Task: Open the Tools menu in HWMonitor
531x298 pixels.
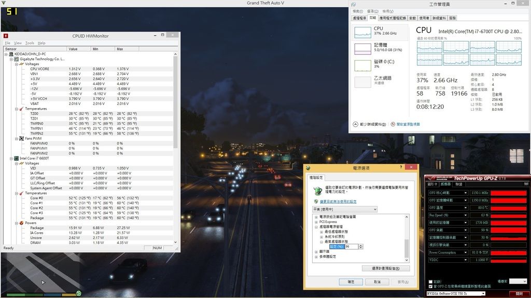Action: coord(30,43)
